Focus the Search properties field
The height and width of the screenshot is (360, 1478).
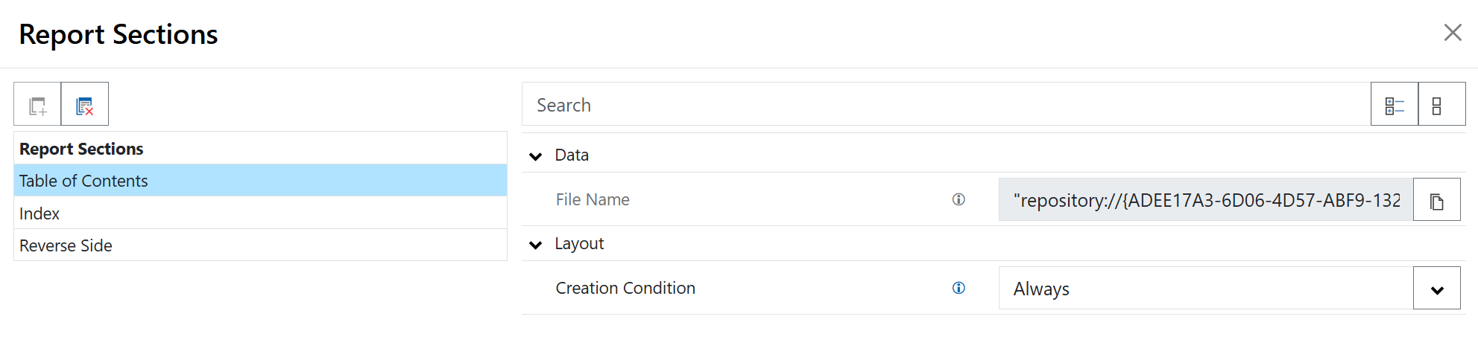[945, 105]
